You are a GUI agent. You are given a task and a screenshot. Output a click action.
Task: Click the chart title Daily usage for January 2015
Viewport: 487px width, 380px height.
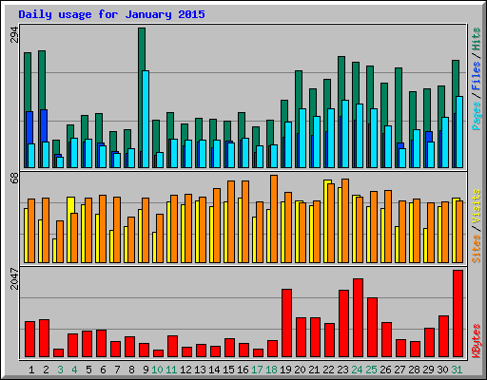[111, 14]
